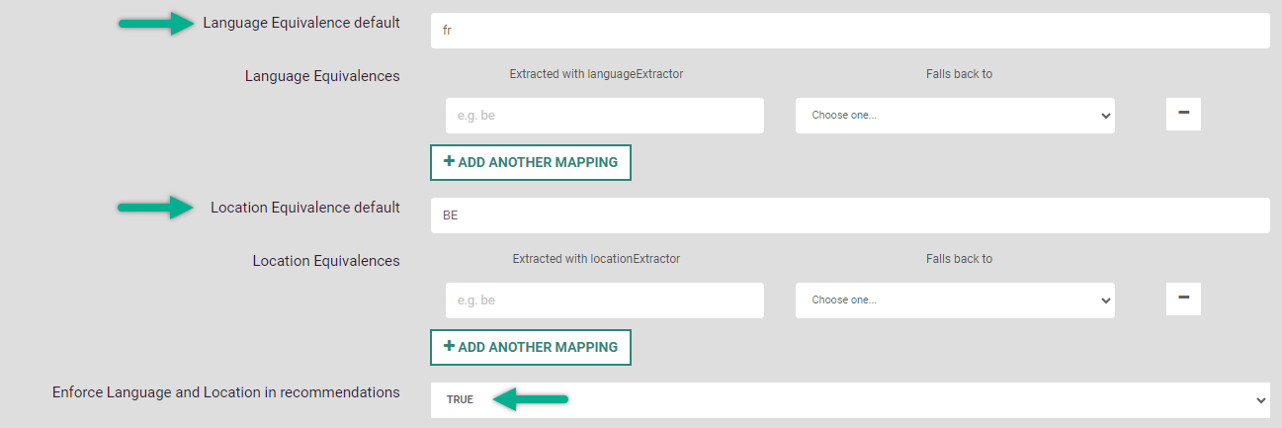Focus Location Equivalence default field containing 'BE'
Image resolution: width=1282 pixels, height=428 pixels.
pos(849,215)
